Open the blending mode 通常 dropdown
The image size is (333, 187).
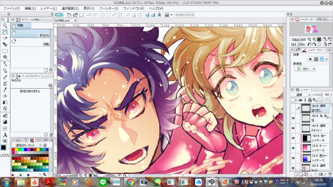(301, 95)
